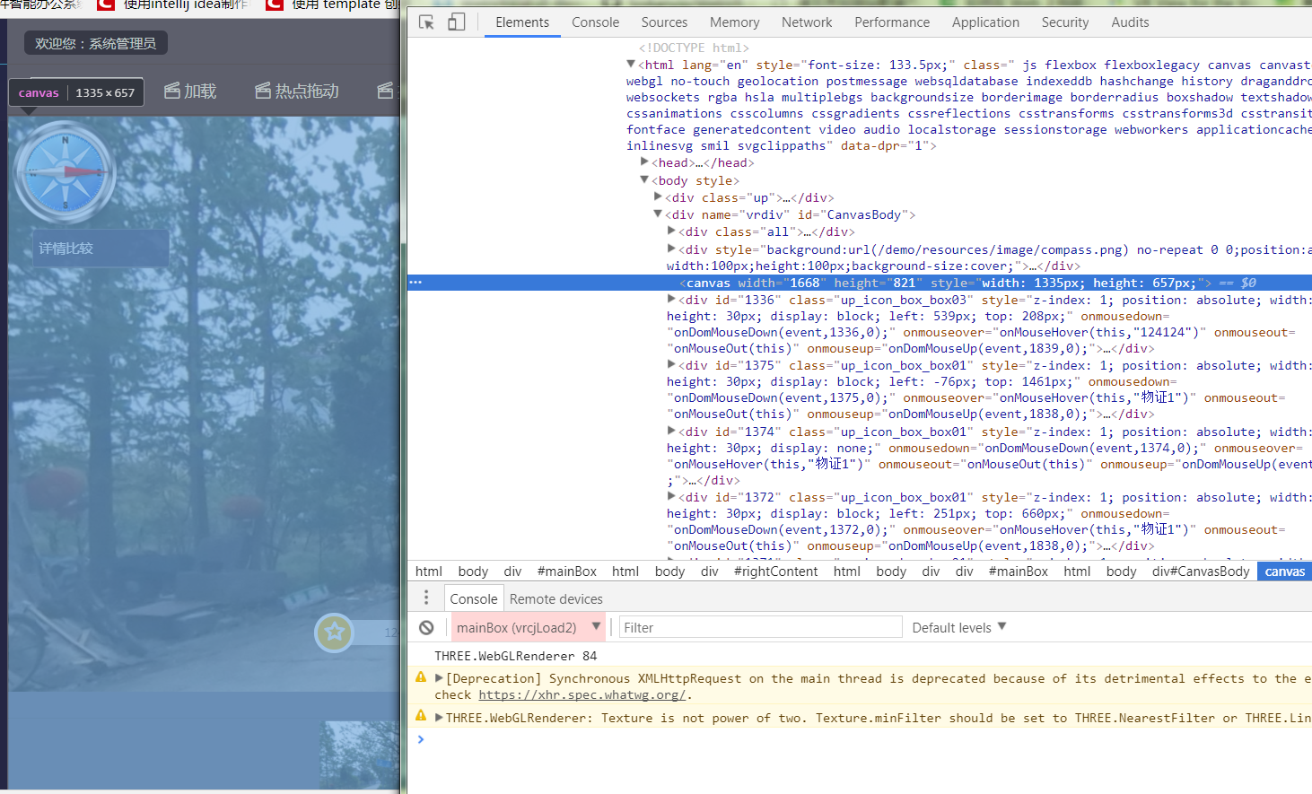The image size is (1312, 794).
Task: Focus the console Filter input field
Action: point(761,628)
